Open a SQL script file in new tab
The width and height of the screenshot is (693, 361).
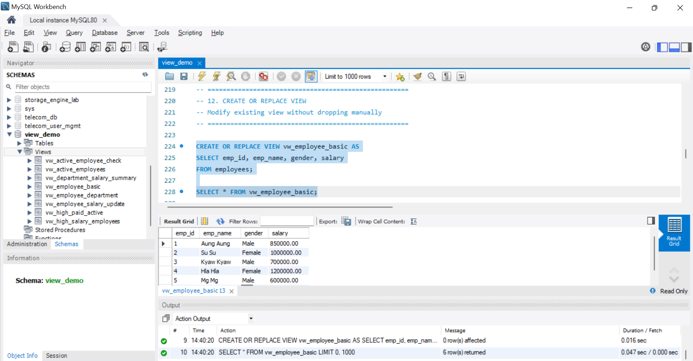pyautogui.click(x=28, y=47)
